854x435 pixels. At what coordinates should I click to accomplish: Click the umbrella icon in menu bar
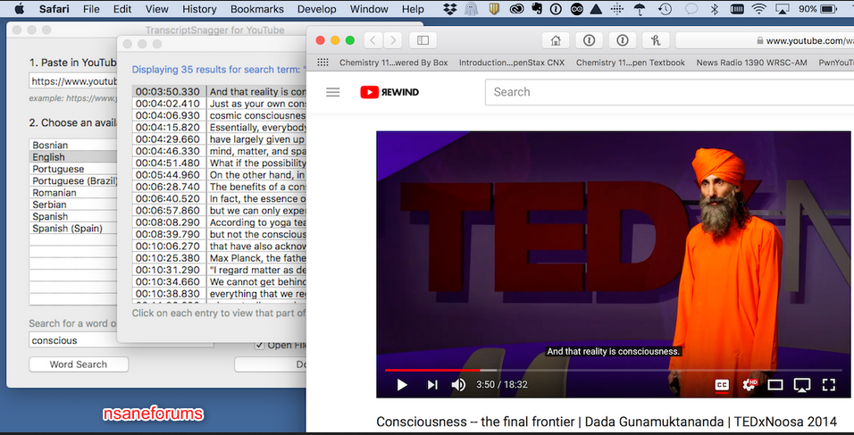(x=640, y=9)
